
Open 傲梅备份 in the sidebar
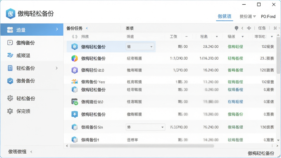(x=26, y=43)
